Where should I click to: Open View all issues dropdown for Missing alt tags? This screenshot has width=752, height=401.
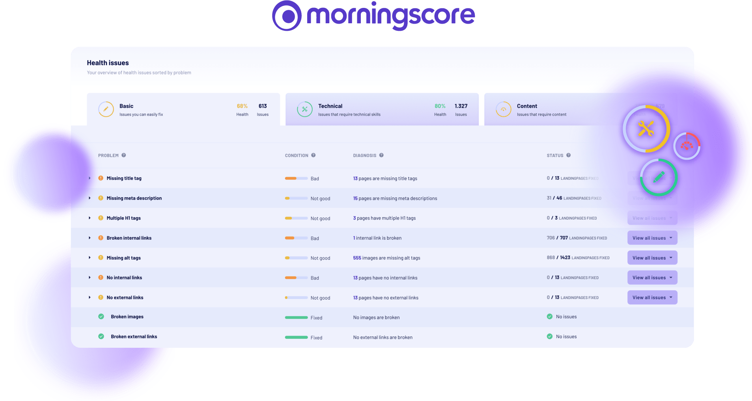pos(671,258)
